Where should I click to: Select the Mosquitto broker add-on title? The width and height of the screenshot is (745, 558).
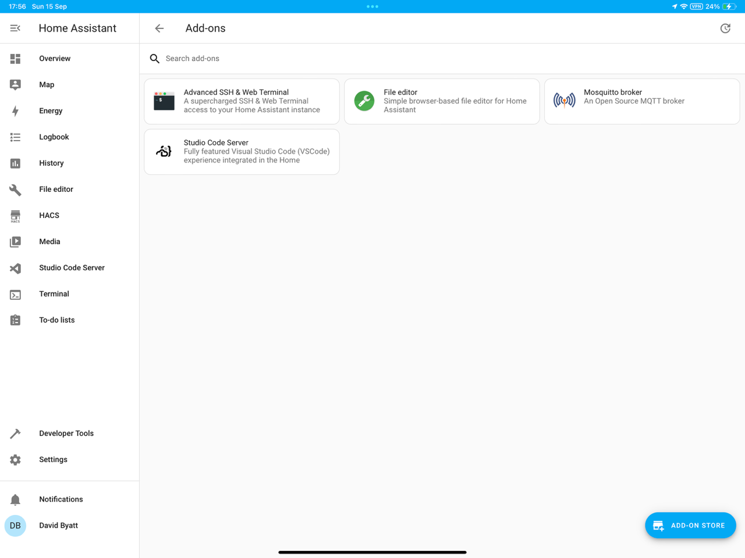point(613,92)
